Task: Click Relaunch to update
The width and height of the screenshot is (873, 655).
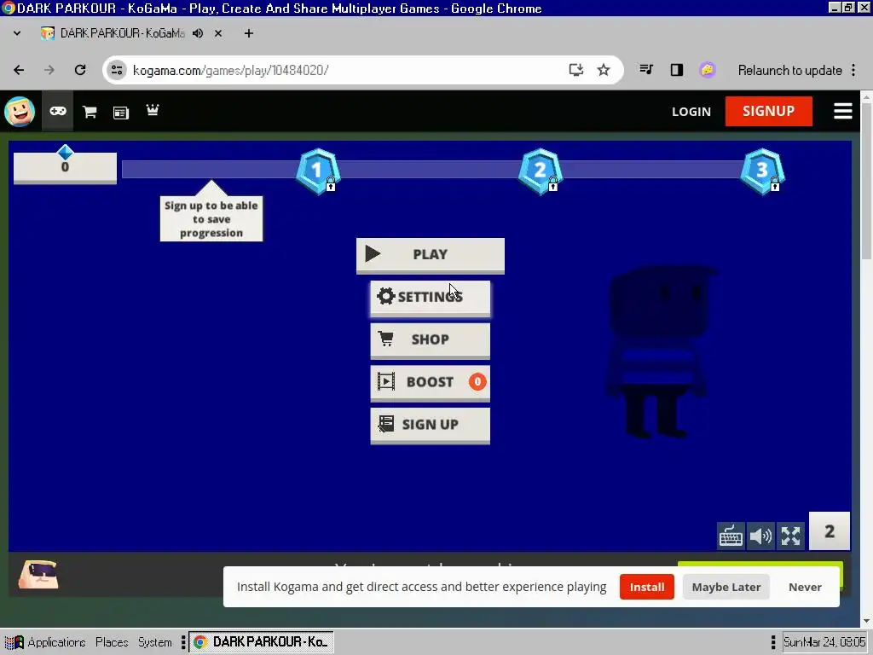Action: pos(789,71)
